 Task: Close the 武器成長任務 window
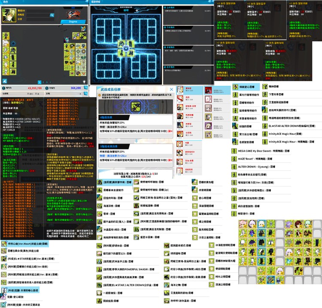pos(171,90)
